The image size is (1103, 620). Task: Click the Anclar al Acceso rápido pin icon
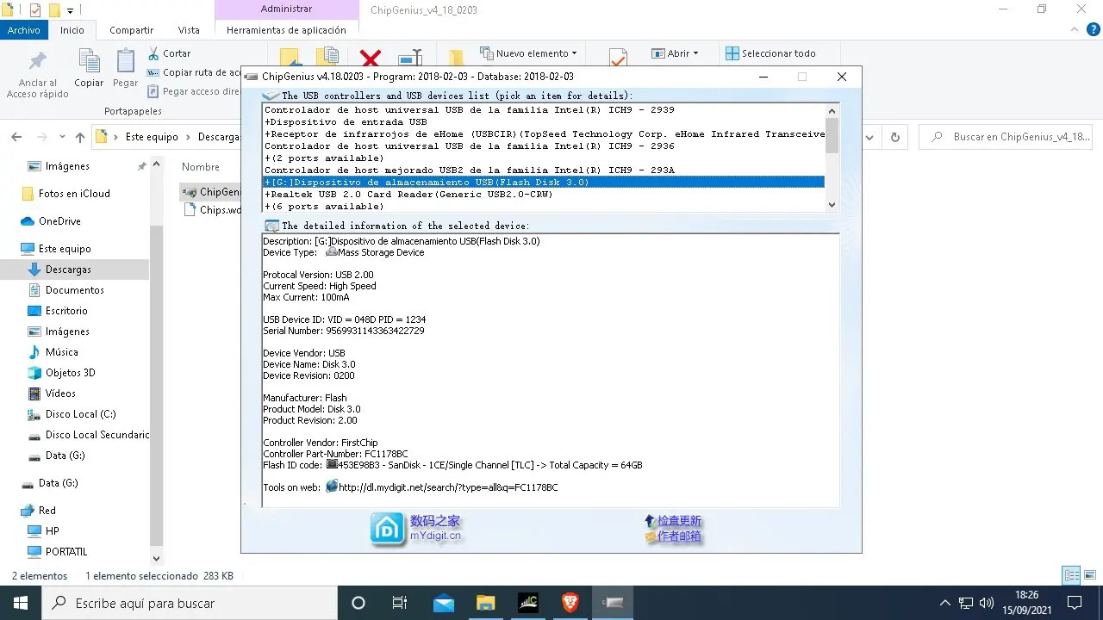tap(38, 61)
